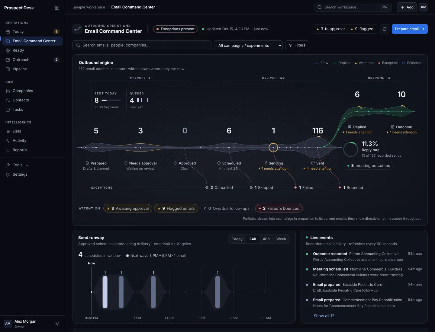Click the Prepare email button
This screenshot has width=435, height=332.
(x=410, y=29)
